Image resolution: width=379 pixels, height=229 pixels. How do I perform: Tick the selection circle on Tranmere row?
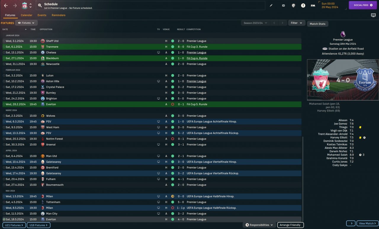click(4, 47)
